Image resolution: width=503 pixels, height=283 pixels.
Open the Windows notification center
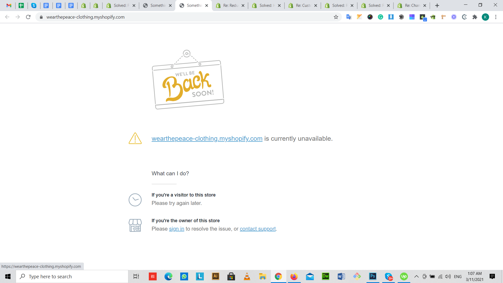pos(492,276)
